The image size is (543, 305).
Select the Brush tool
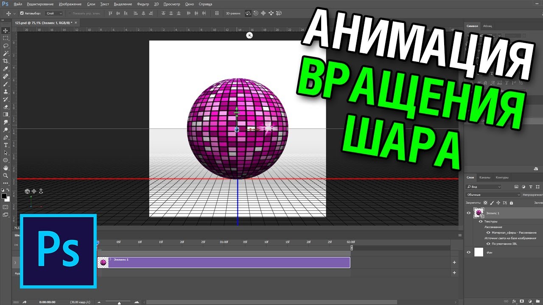pos(6,84)
